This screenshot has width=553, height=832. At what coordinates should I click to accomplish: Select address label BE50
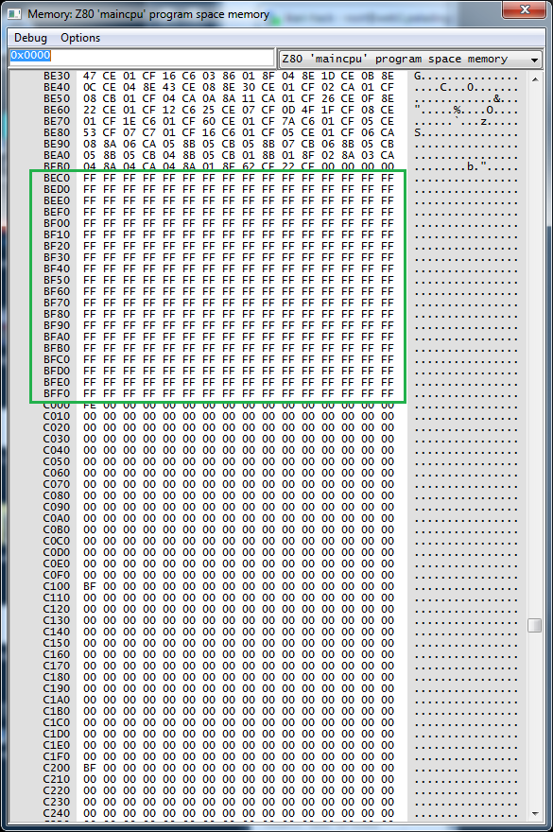[57, 98]
